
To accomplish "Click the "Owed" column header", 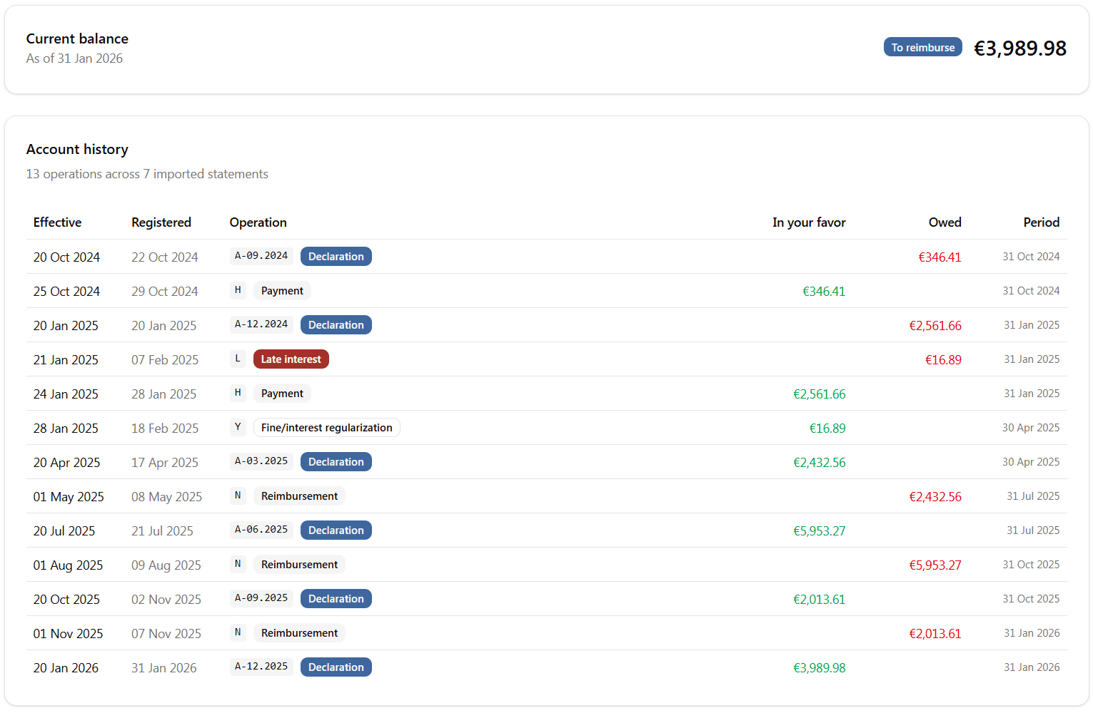I will pyautogui.click(x=945, y=222).
